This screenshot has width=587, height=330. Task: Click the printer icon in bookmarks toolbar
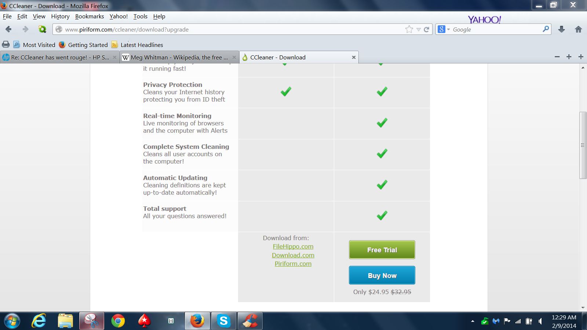coord(6,45)
